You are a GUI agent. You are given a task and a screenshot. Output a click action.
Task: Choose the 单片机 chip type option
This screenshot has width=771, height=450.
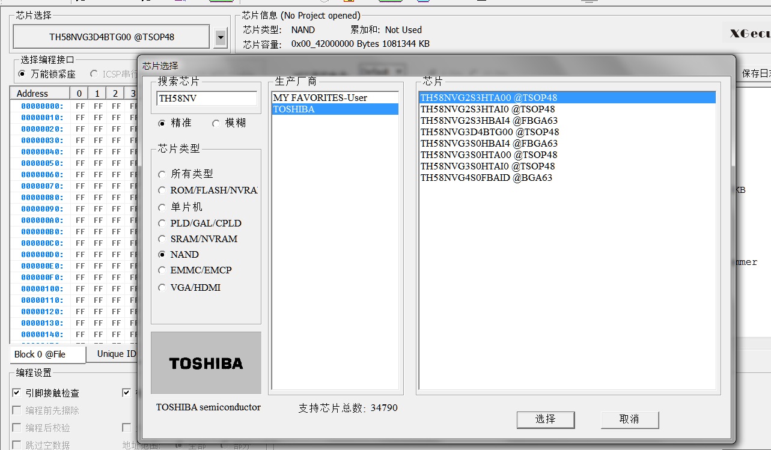[x=162, y=207]
